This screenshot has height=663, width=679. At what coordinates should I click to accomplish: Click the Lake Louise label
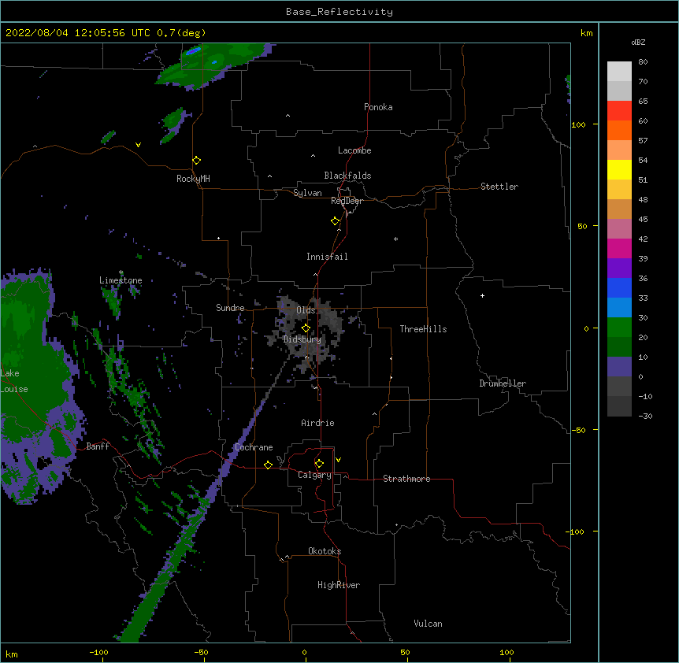click(13, 381)
